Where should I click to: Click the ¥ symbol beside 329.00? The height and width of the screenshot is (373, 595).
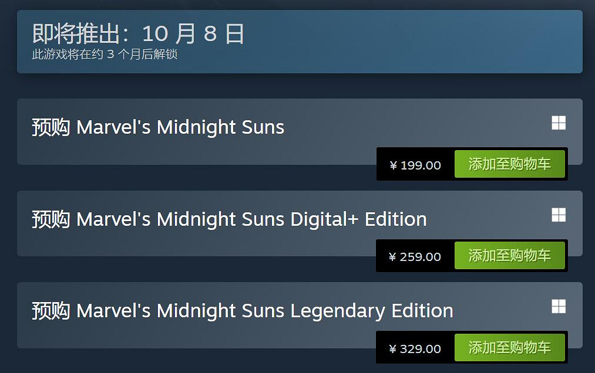(x=393, y=350)
